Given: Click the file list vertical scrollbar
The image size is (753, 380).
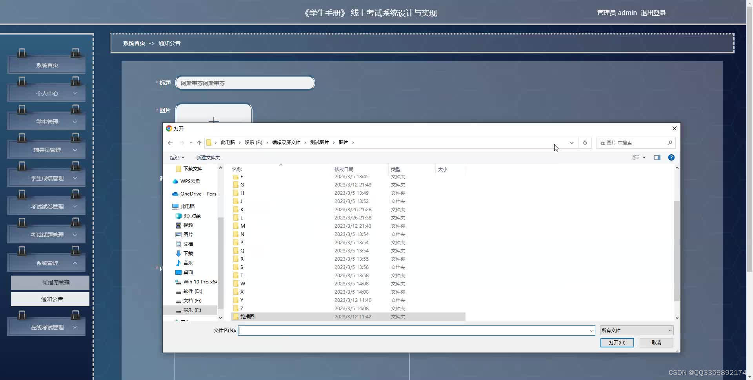Looking at the screenshot, I should [677, 250].
